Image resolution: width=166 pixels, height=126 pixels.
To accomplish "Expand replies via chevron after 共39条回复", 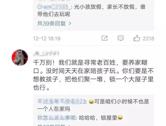I will [70, 23].
